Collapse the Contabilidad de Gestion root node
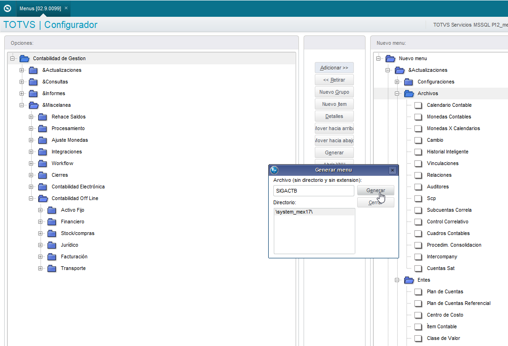Viewport: 508px width, 346px height. 12,58
